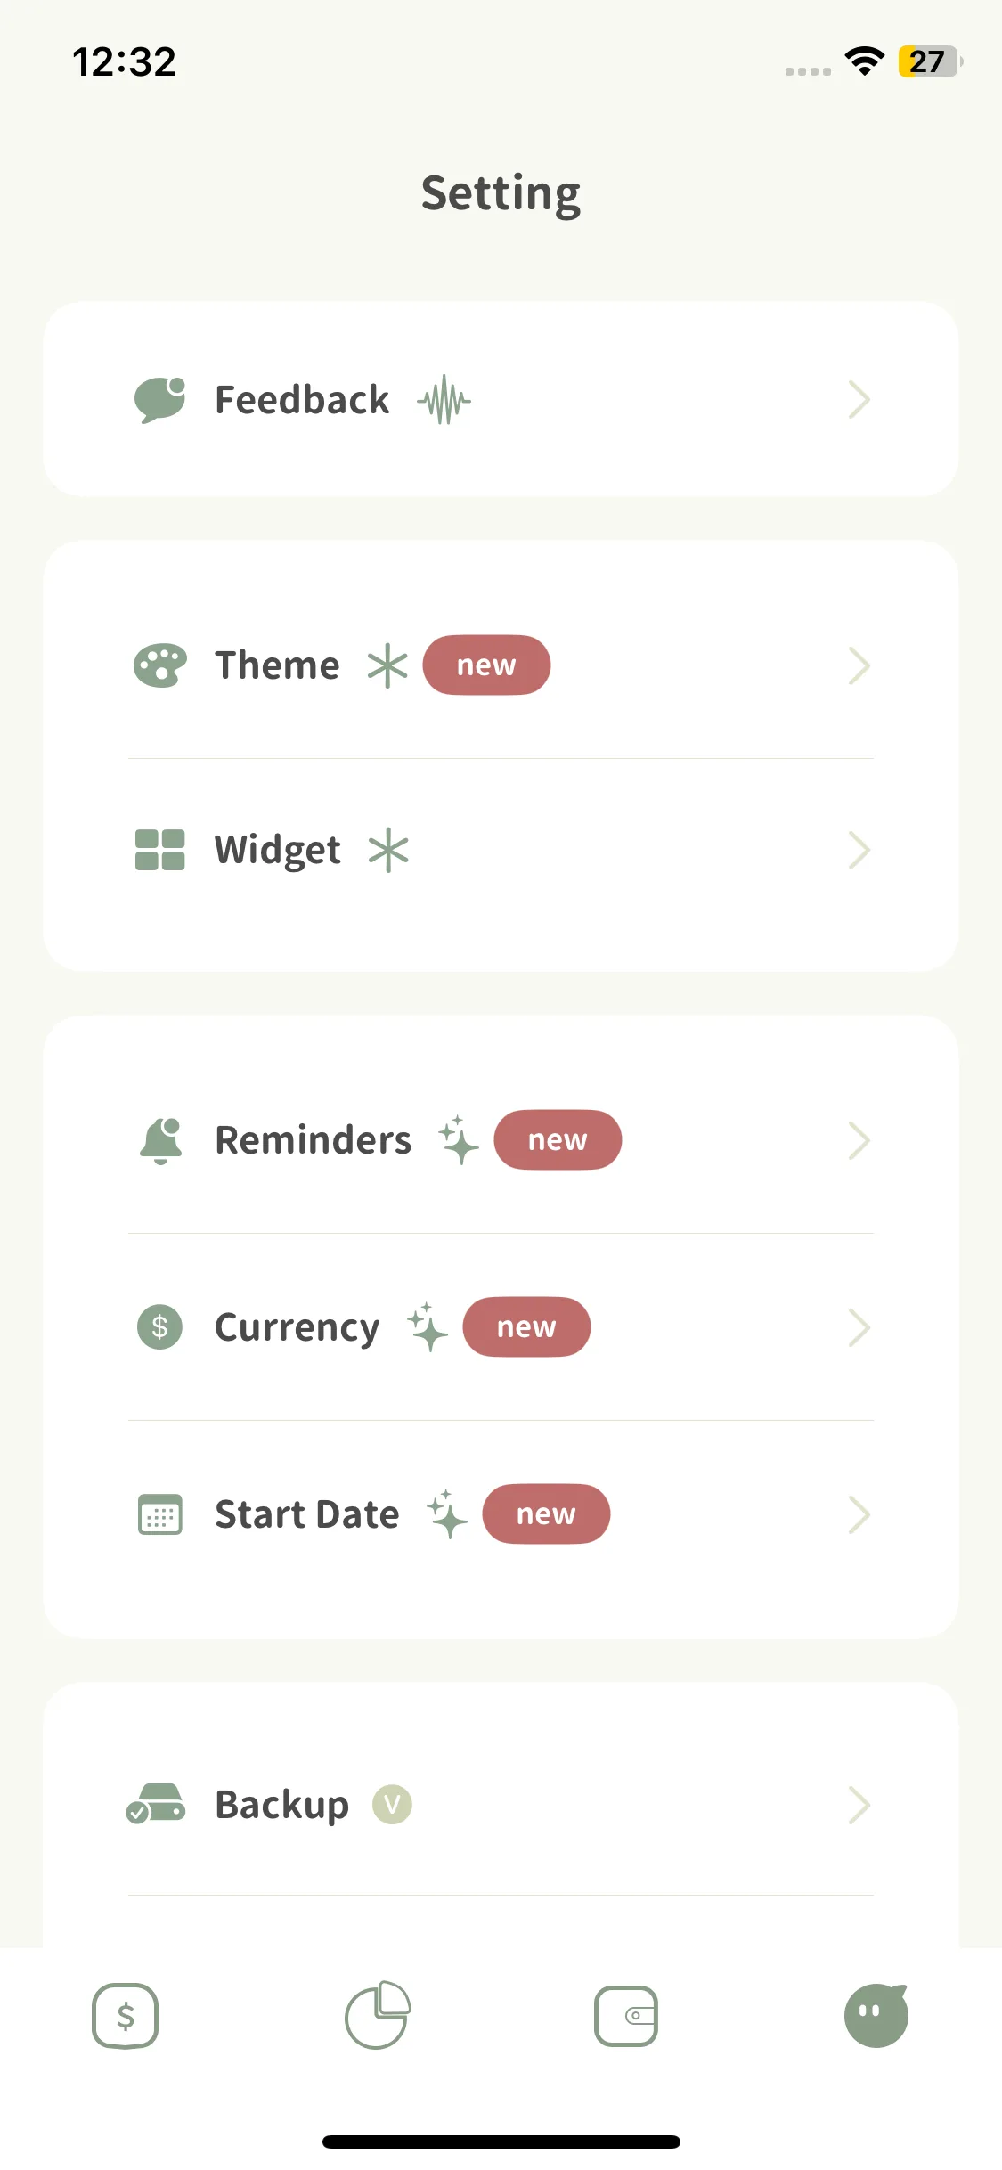
Task: Tap the Reminders bell icon
Action: [x=161, y=1140]
